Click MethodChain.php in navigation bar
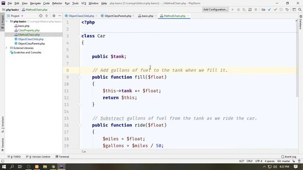Image resolution: width=303 pixels, height=170 pixels. click(35, 9)
